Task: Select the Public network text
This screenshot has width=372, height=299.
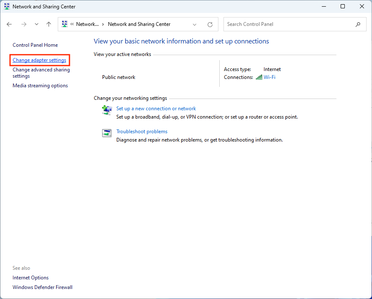Action: 118,77
